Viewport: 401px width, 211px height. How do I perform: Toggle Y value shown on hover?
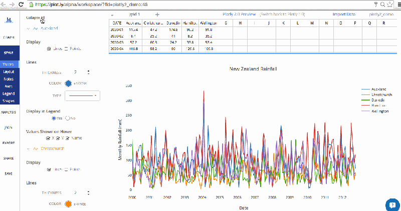coord(58,138)
